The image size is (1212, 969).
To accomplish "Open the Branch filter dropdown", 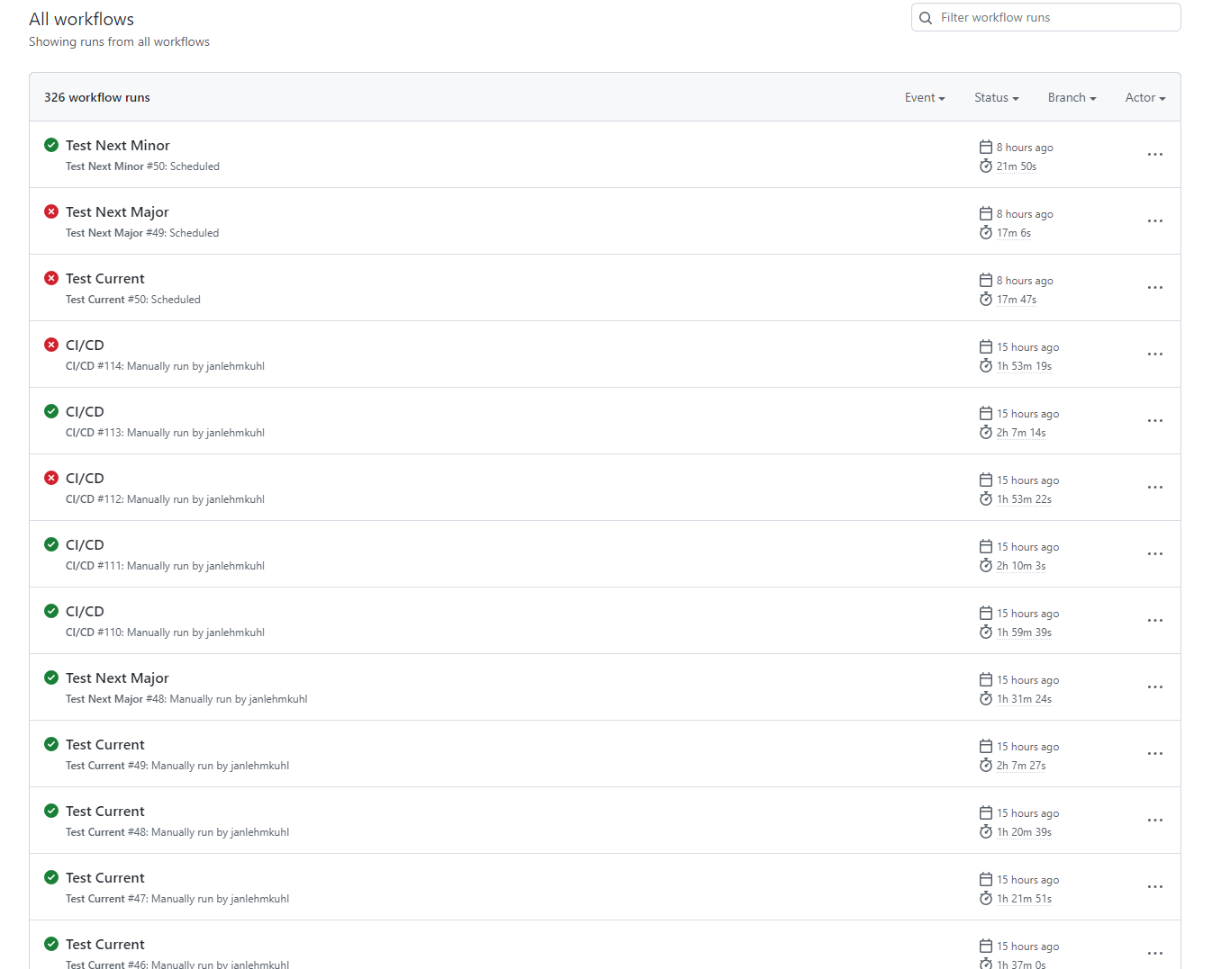I will coord(1072,97).
